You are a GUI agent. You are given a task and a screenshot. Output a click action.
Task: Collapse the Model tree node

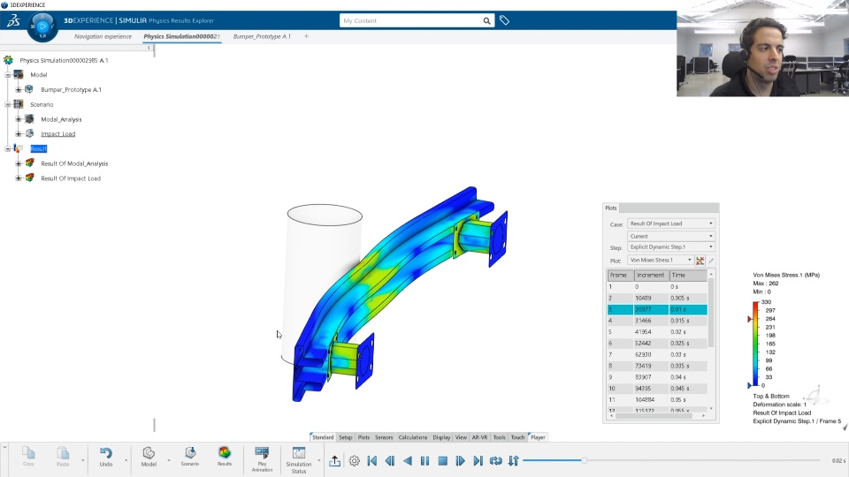[8, 75]
